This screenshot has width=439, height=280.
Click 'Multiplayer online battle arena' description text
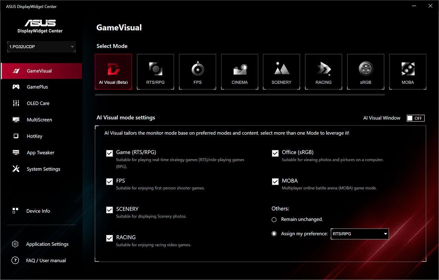[329, 188]
